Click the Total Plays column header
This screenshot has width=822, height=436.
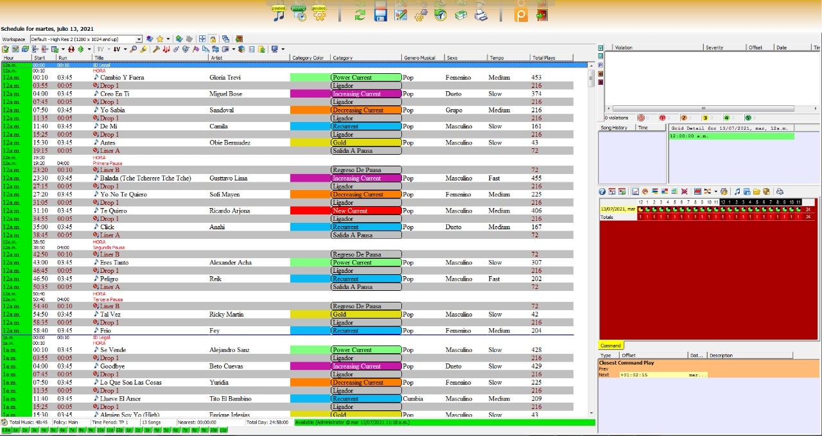pos(543,58)
